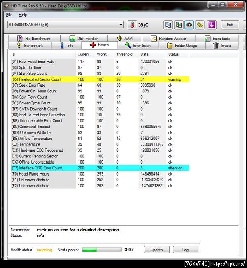Open the File menu
247x268 pixels.
pos(9,15)
